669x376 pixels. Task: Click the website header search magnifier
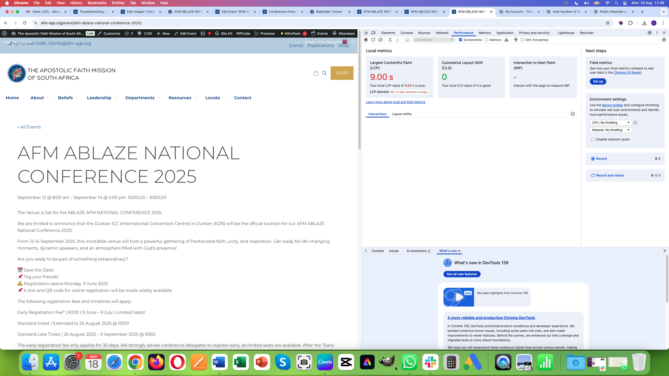(x=325, y=73)
